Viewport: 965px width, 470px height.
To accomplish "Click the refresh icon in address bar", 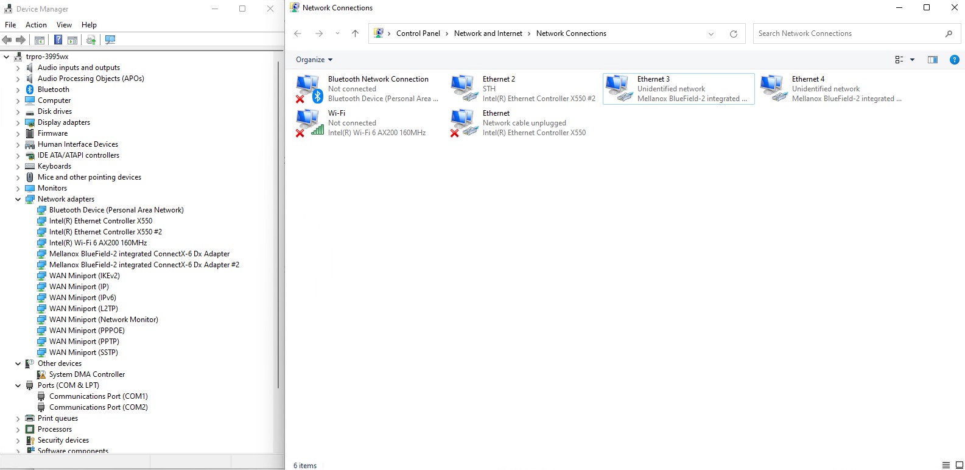I will click(x=734, y=34).
